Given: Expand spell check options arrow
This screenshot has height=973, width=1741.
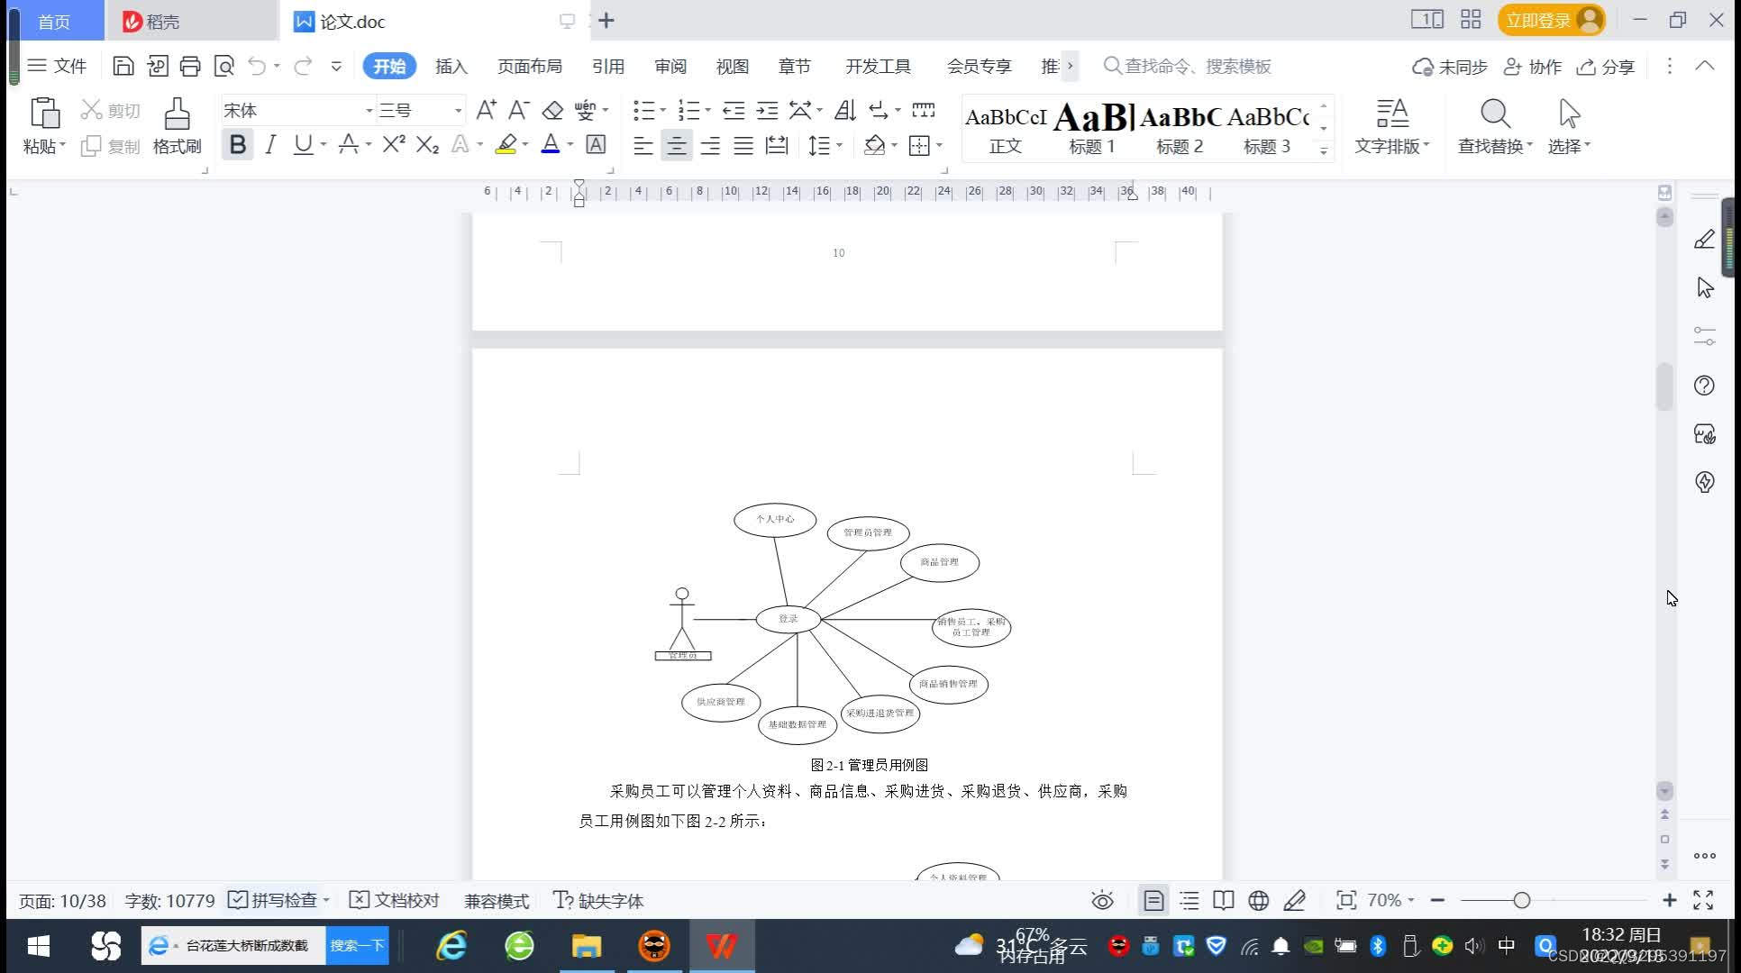Looking at the screenshot, I should pos(326,900).
